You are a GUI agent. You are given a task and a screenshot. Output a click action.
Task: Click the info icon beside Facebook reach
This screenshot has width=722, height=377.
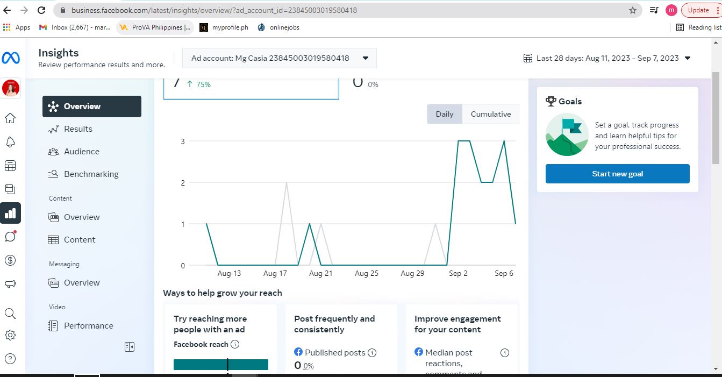tap(235, 344)
